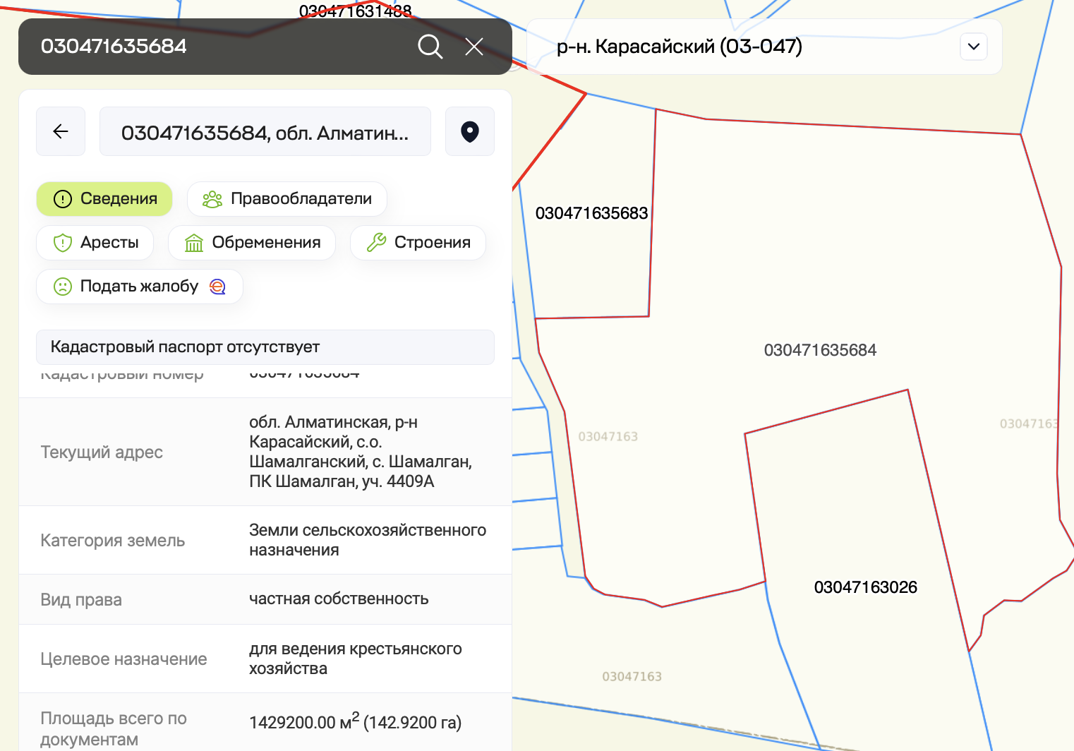This screenshot has width=1074, height=751.
Task: Click parcel label 030471635684 on map
Action: (820, 350)
